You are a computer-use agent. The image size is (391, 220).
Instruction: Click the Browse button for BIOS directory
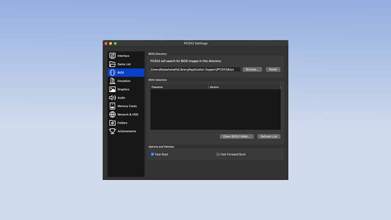coord(252,69)
